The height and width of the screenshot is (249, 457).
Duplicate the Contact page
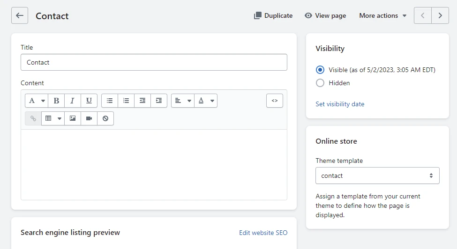273,16
